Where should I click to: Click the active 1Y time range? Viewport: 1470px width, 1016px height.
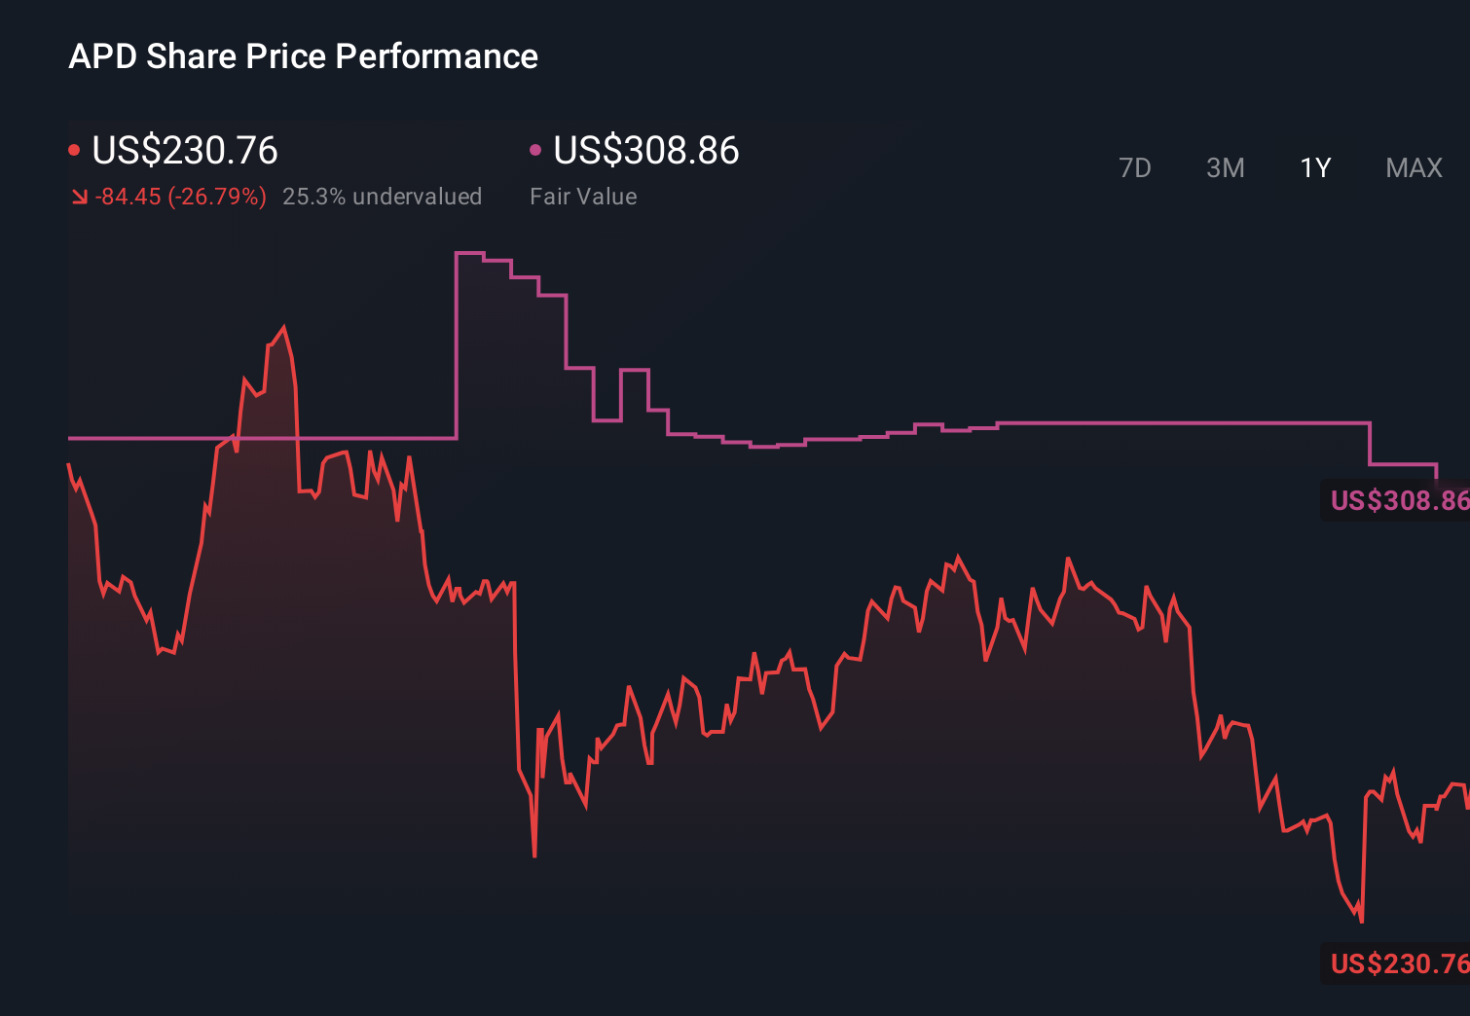pos(1314,167)
